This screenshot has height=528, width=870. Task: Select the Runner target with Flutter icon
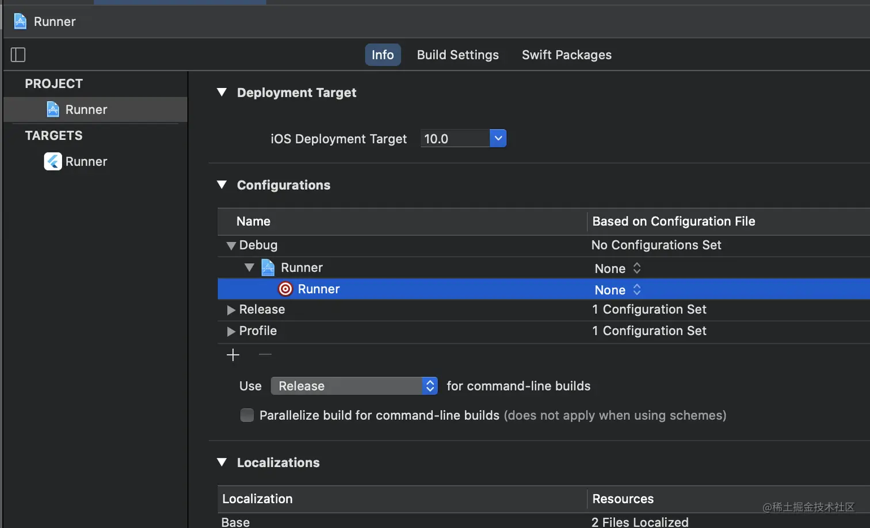[96, 162]
